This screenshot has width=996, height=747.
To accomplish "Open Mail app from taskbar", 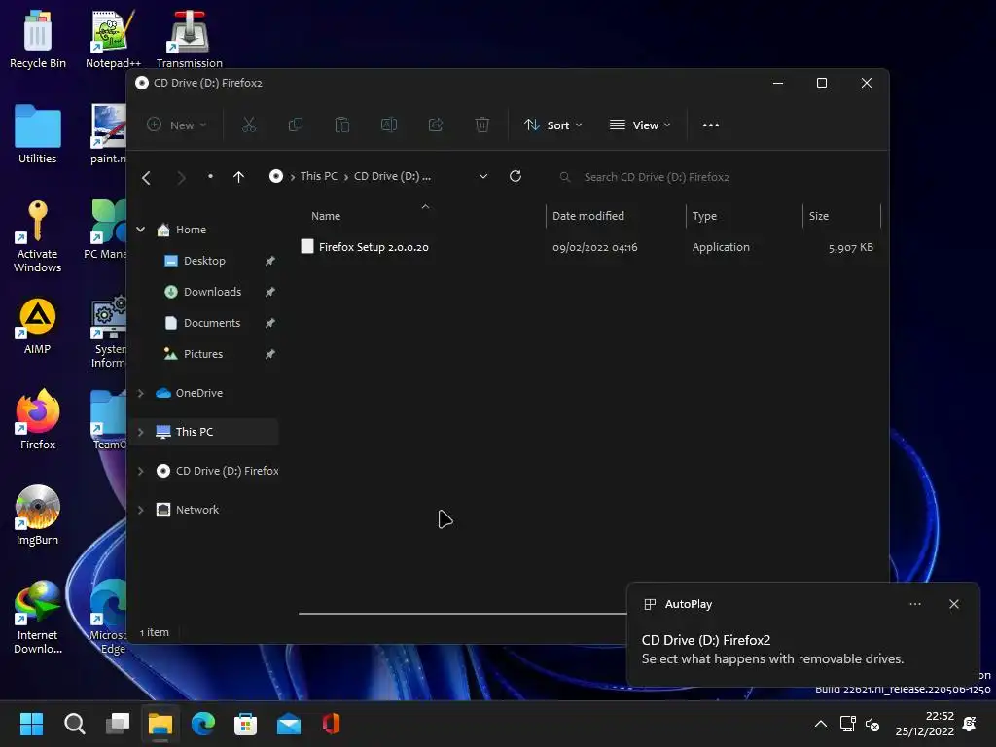I will click(288, 724).
